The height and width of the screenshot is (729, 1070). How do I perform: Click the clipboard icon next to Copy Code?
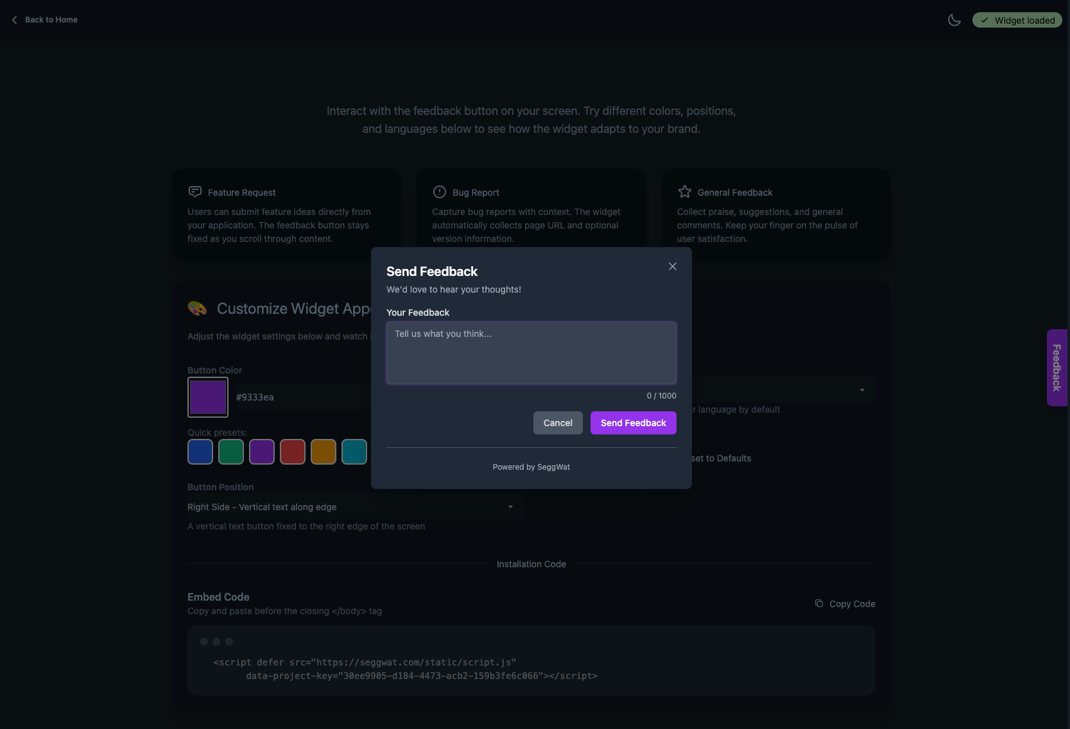[819, 603]
